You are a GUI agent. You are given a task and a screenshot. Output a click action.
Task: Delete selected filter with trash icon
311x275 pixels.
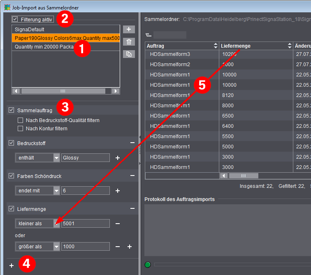pyautogui.click(x=129, y=42)
